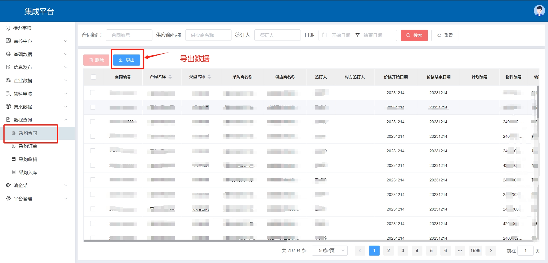Click the 审核中心 sidebar icon

(8, 41)
